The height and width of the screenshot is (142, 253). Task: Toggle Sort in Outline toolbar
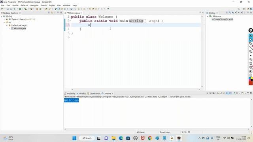tap(230, 13)
